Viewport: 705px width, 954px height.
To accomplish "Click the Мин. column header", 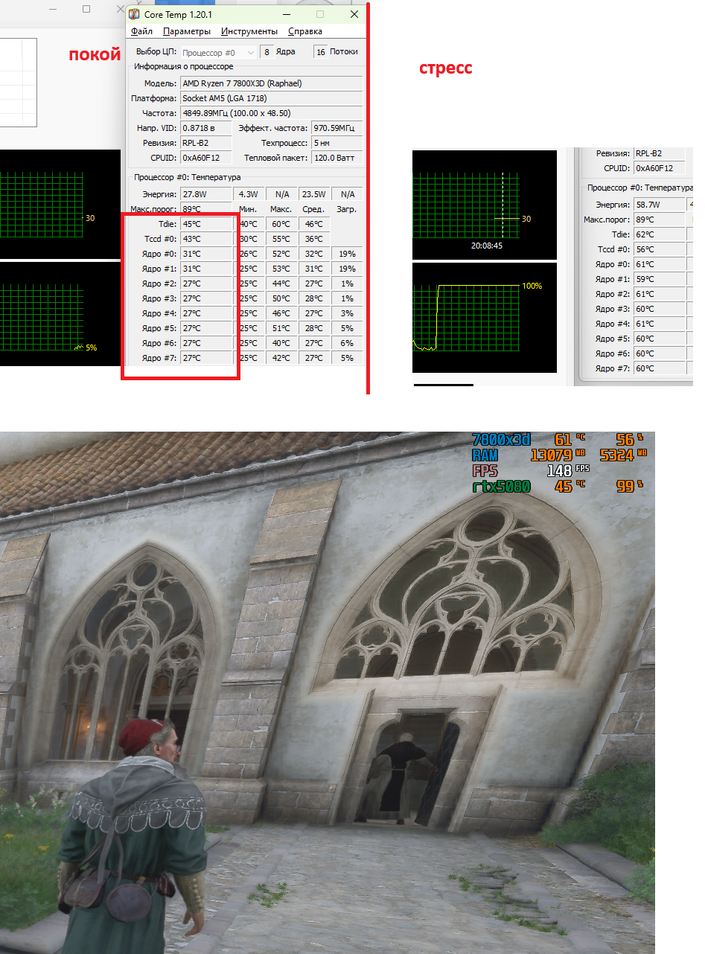I will (x=248, y=209).
